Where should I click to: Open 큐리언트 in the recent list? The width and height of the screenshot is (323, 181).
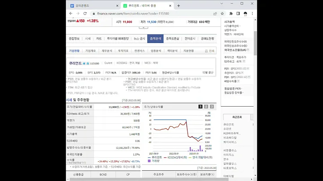[x=229, y=125]
